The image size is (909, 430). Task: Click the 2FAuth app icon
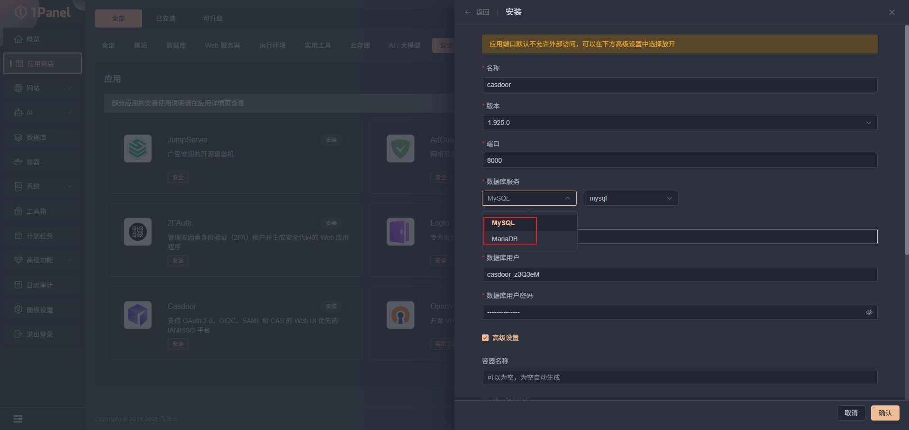click(138, 232)
